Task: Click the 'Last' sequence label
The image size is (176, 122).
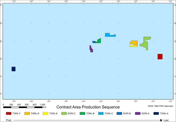Action: [x=167, y=120]
